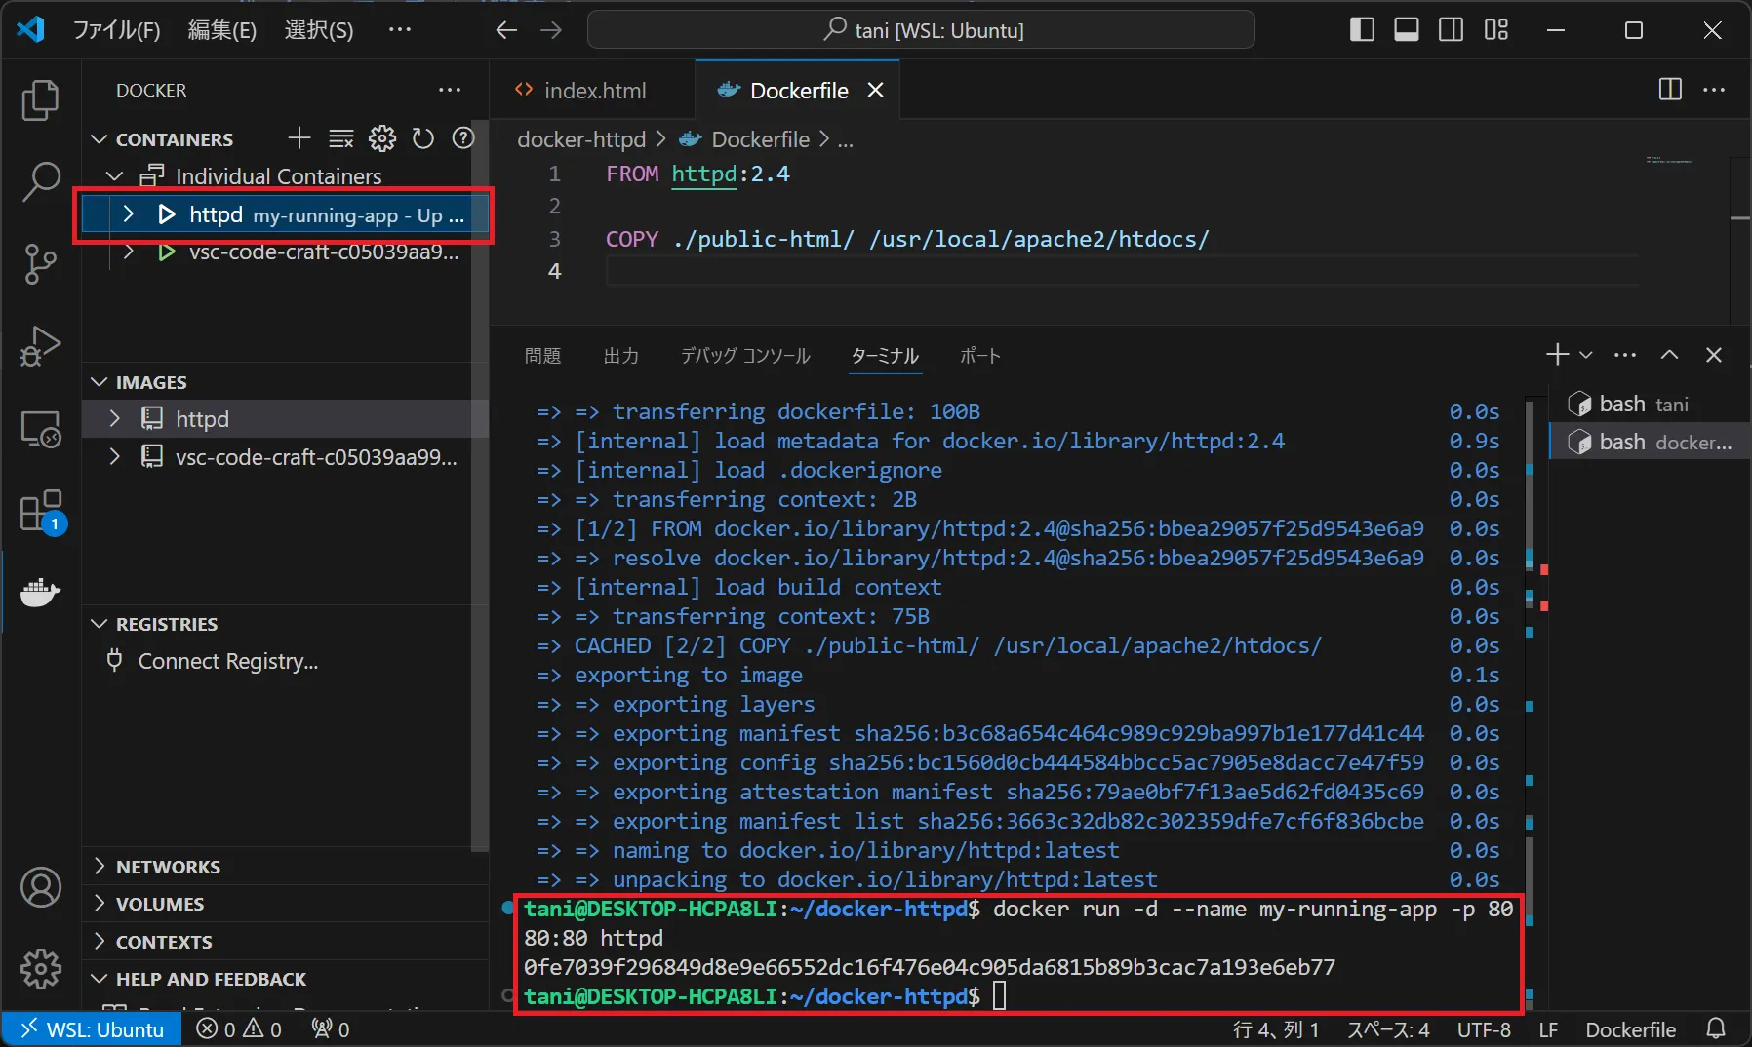Split the editor using the split icon
This screenshot has width=1752, height=1047.
1670,90
